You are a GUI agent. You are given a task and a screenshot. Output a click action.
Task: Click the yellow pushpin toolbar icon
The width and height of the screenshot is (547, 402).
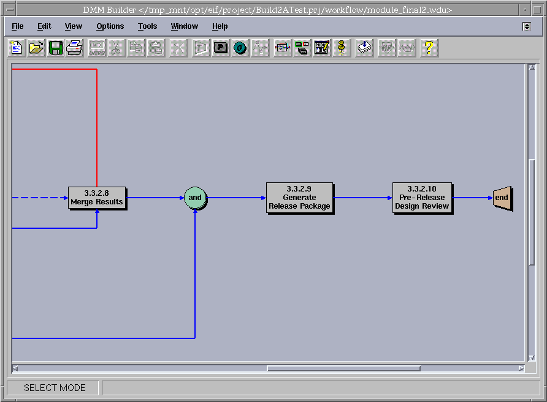click(342, 48)
